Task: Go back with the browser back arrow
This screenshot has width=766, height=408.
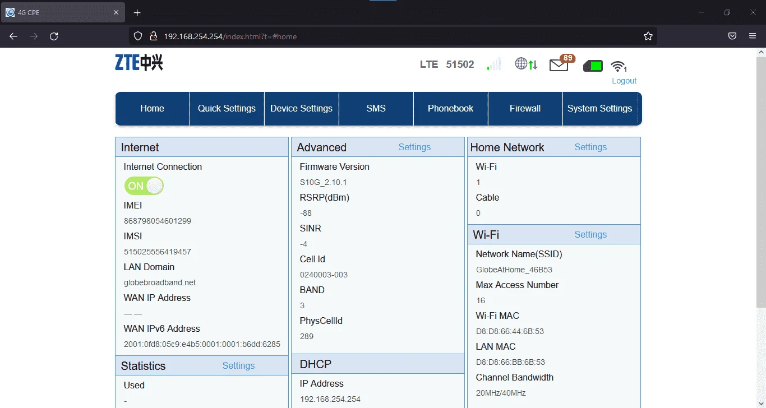Action: coord(13,36)
